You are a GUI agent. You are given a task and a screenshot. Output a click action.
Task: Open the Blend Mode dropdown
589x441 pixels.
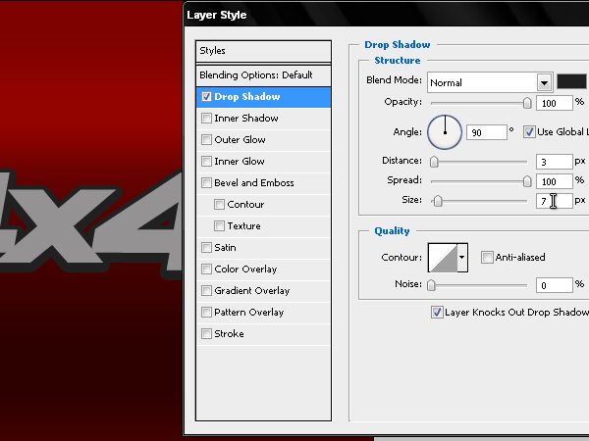pyautogui.click(x=490, y=82)
